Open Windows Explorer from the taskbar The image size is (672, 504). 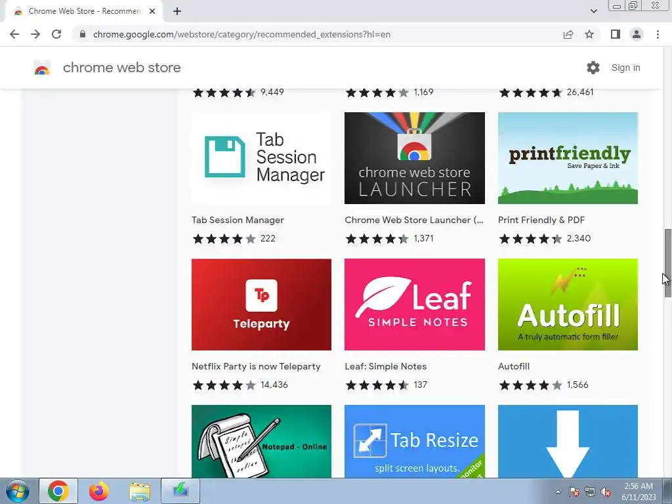click(x=140, y=491)
